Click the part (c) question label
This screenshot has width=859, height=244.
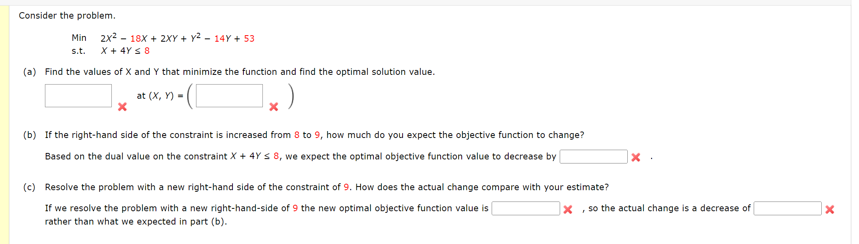(x=29, y=187)
